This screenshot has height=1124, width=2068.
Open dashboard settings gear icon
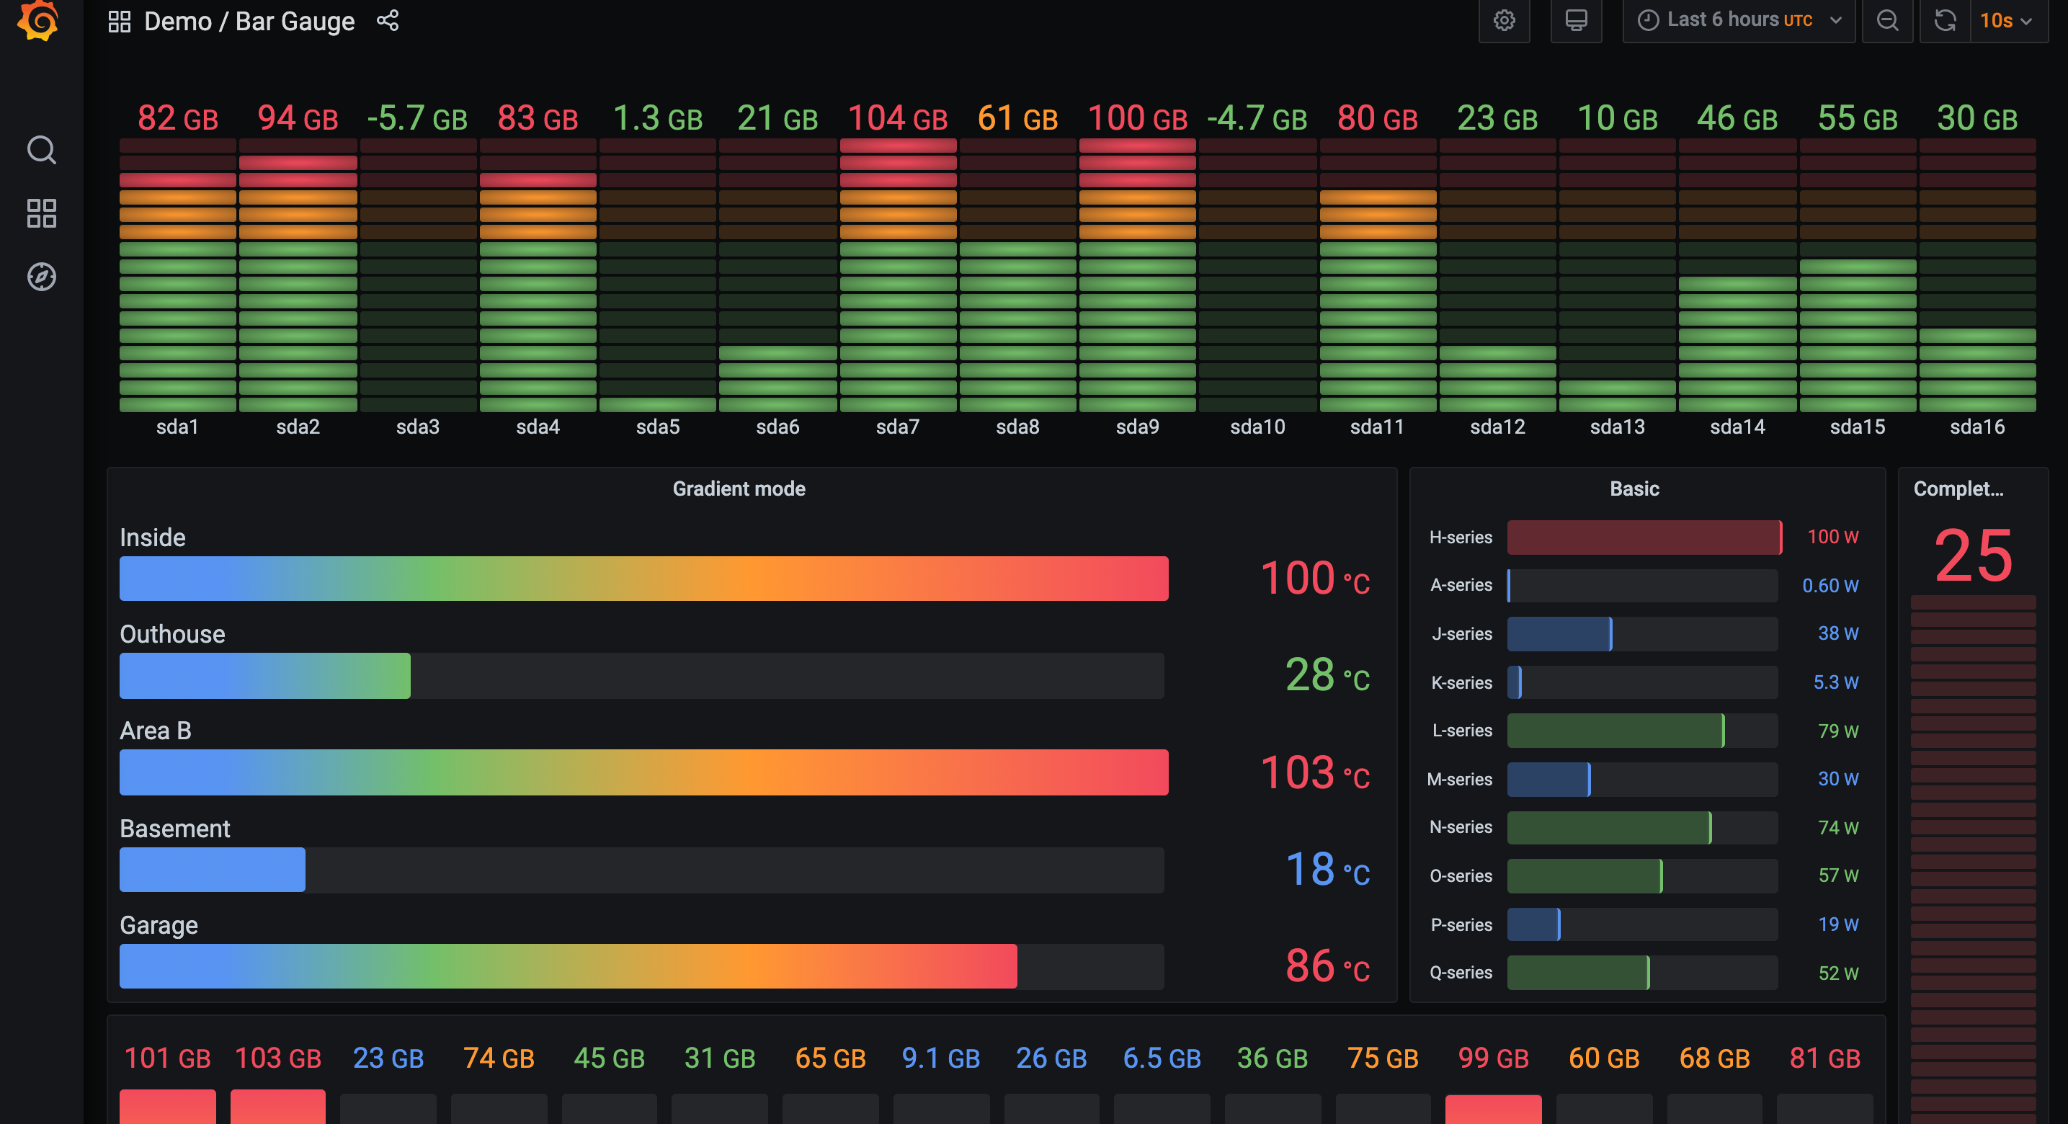(1504, 20)
